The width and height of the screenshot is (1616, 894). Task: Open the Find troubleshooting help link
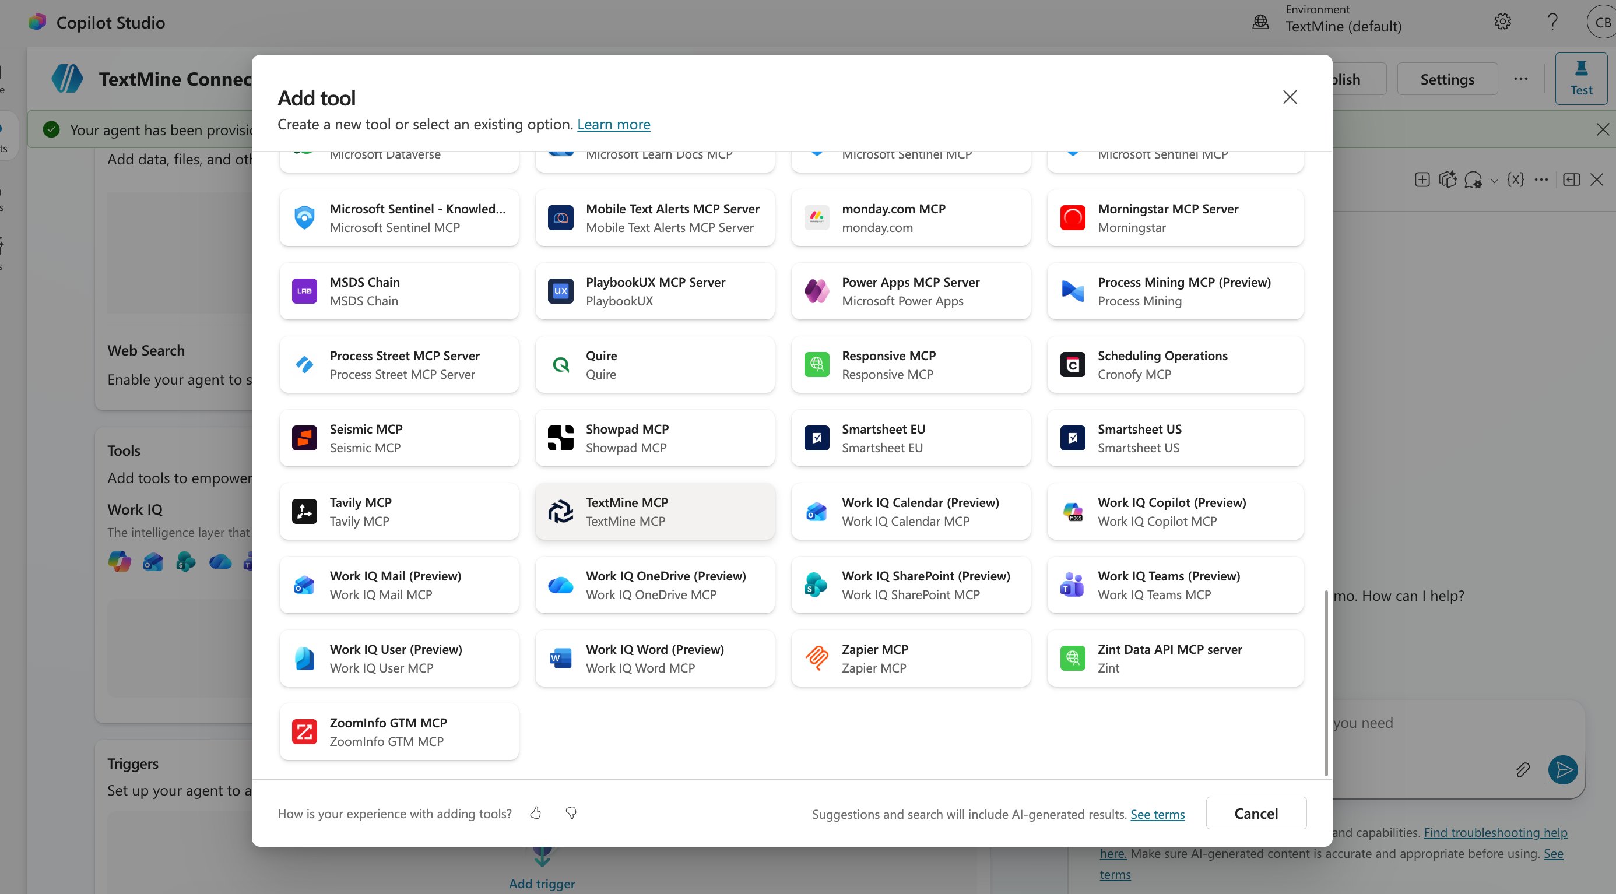[1495, 832]
